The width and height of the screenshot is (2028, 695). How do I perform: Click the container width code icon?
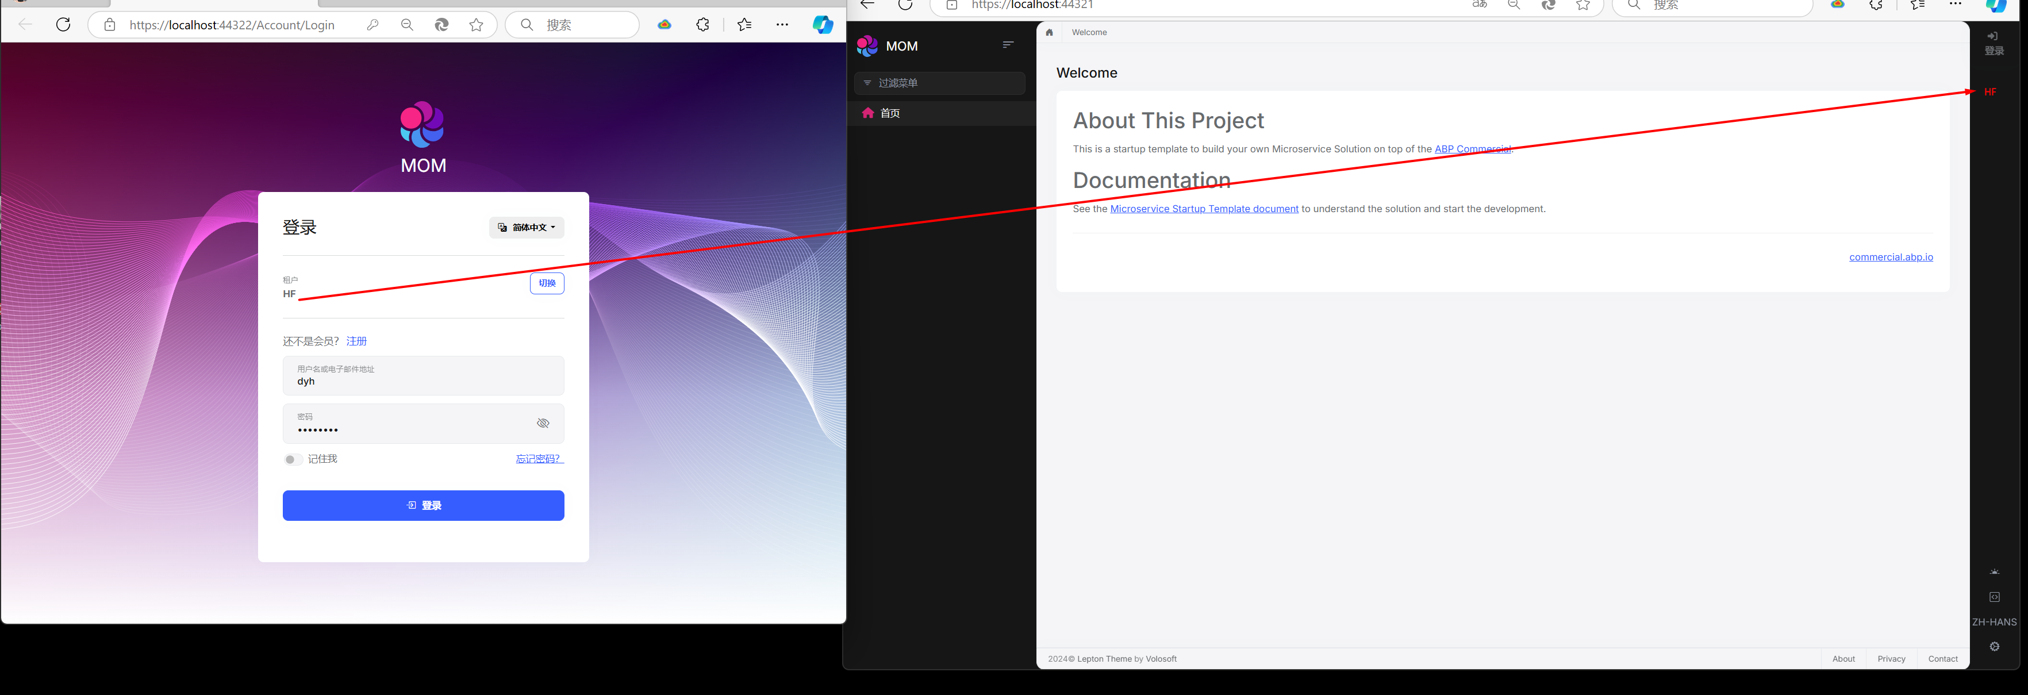click(x=1994, y=597)
